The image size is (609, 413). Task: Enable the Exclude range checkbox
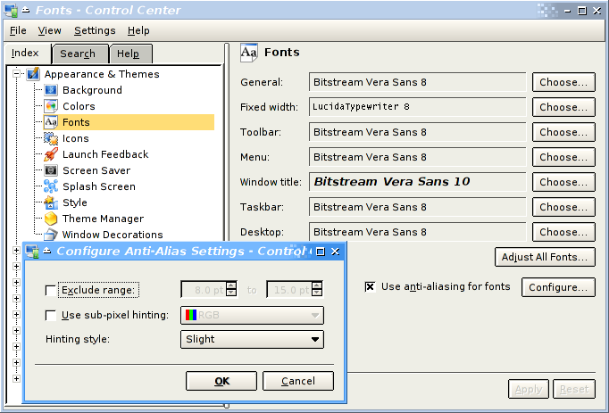pyautogui.click(x=50, y=290)
